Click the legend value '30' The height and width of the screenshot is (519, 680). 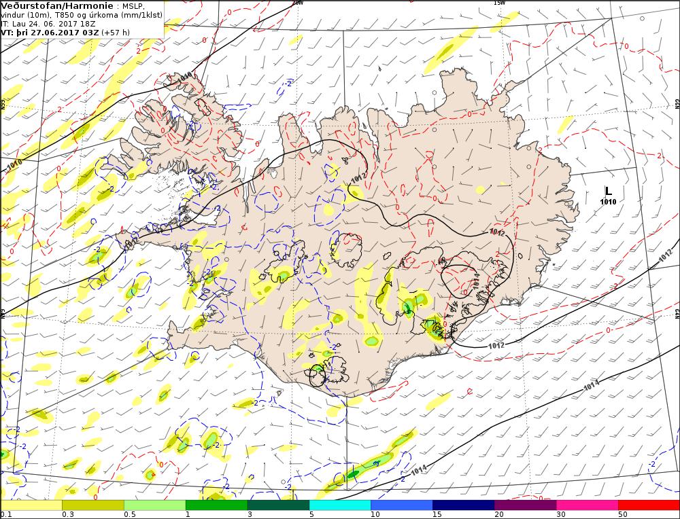point(561,515)
